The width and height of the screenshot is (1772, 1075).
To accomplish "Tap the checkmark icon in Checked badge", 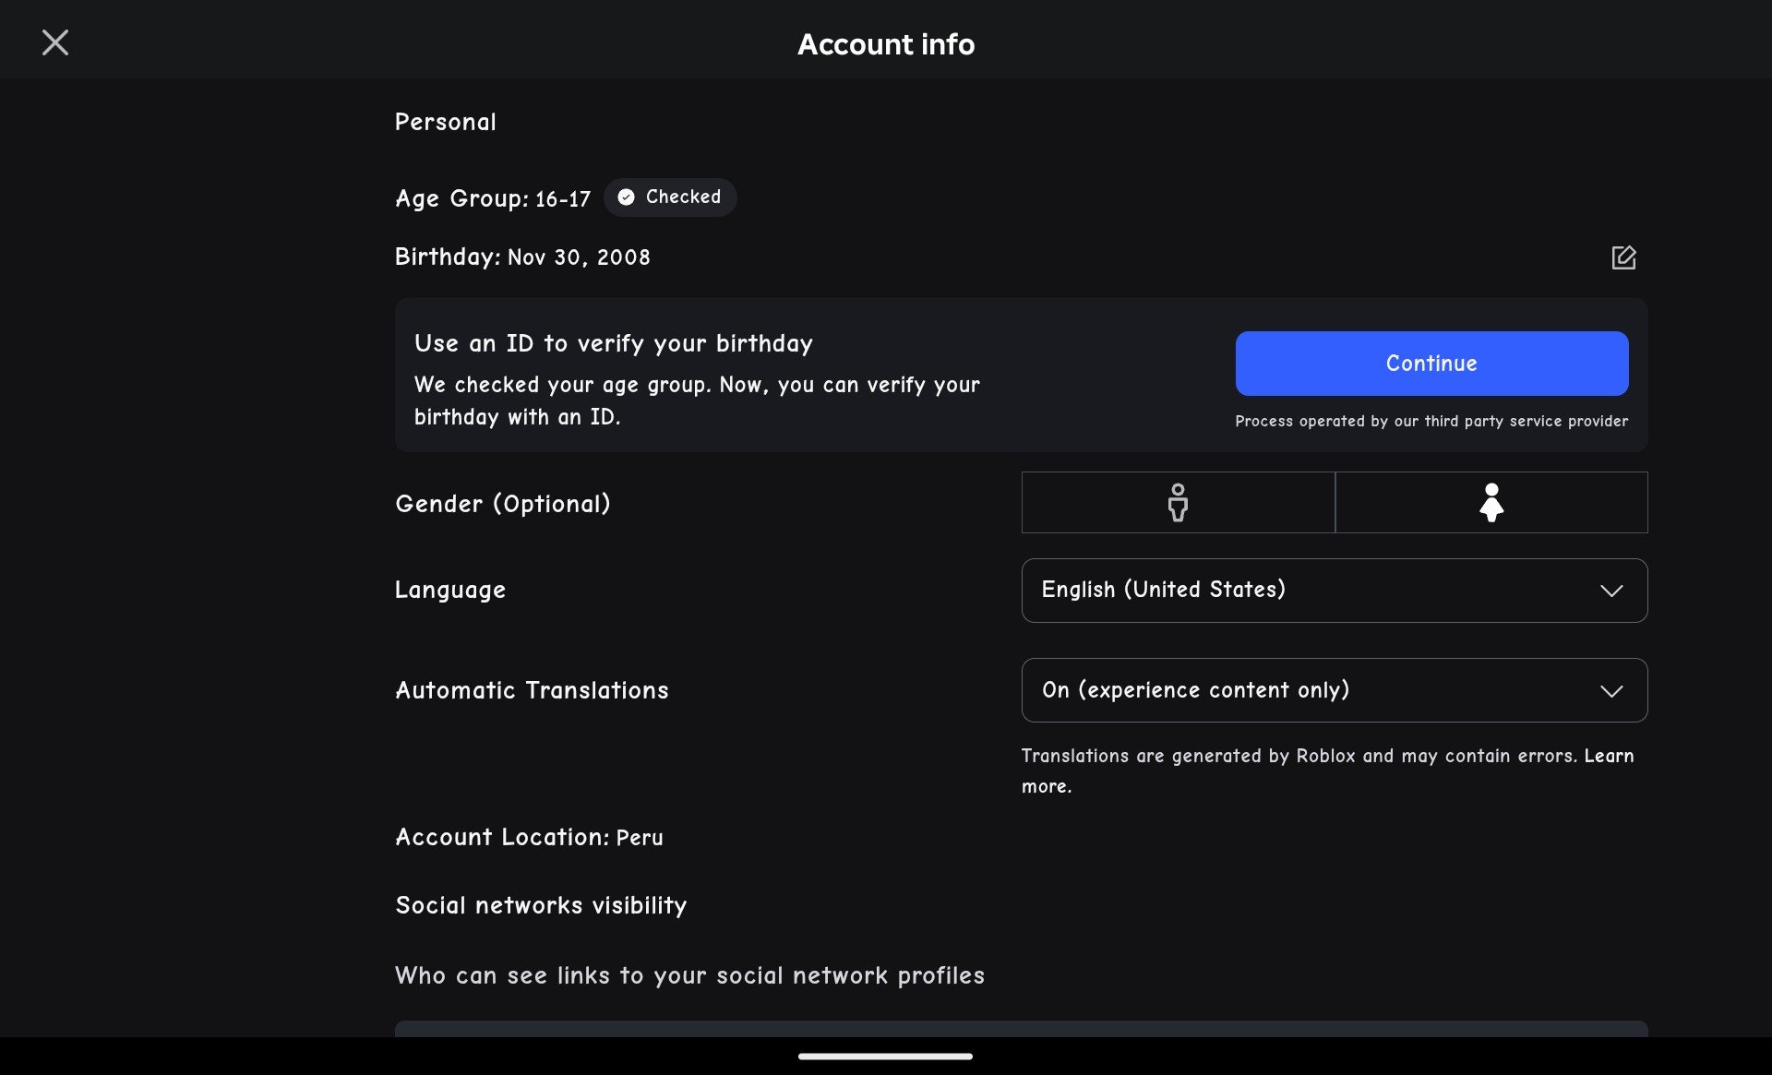I will pos(626,197).
